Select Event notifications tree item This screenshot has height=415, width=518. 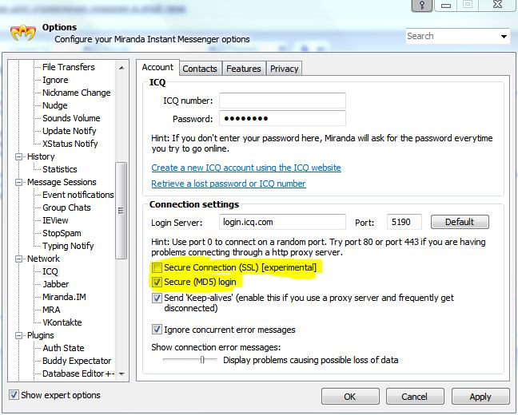tap(78, 195)
